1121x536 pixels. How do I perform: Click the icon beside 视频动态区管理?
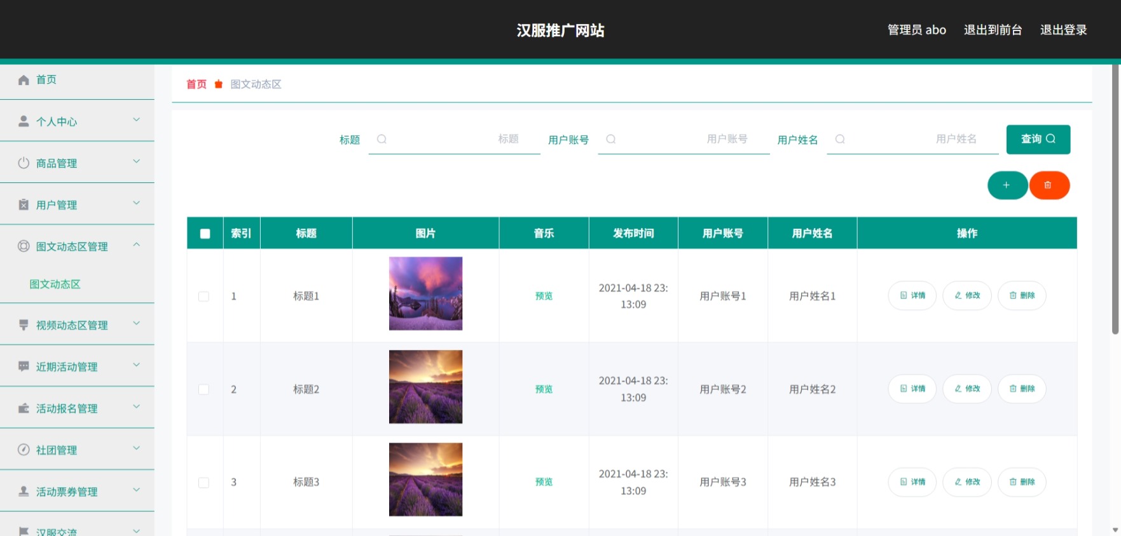tap(24, 325)
